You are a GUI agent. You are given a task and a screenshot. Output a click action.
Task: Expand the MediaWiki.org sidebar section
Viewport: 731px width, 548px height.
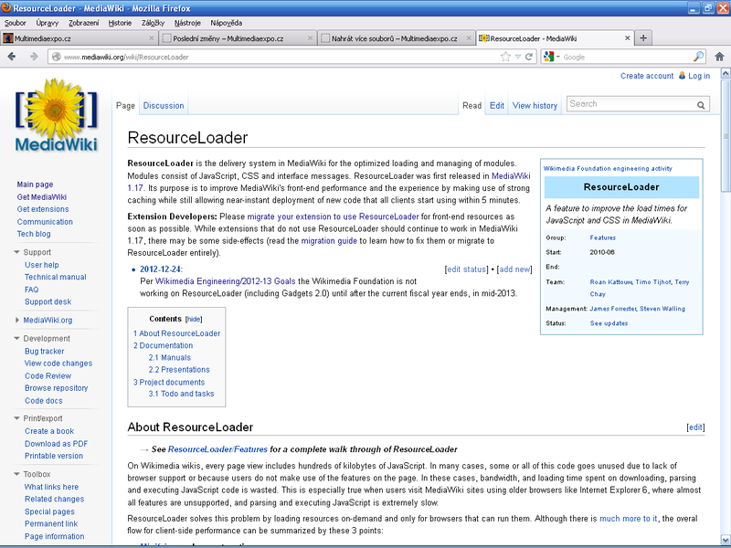[x=17, y=320]
